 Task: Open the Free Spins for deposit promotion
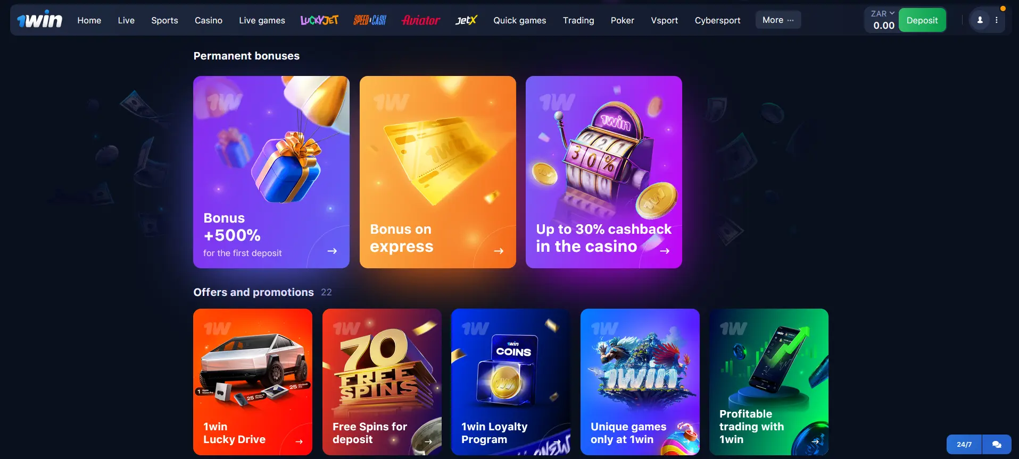tap(382, 382)
